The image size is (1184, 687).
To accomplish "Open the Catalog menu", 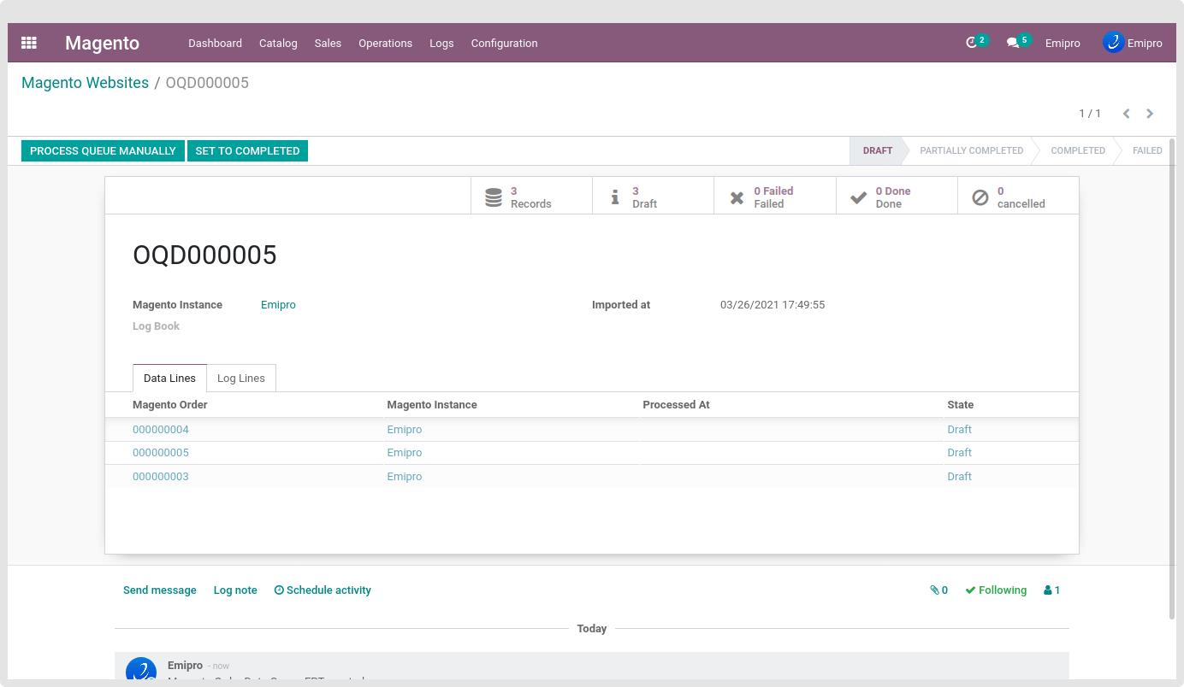I will (278, 43).
